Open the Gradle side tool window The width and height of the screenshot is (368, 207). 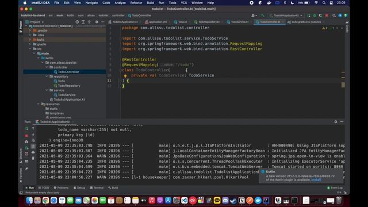click(347, 28)
